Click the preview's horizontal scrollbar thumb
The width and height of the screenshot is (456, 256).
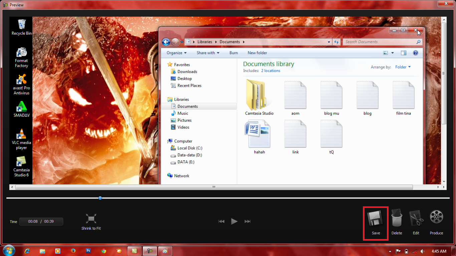(x=214, y=187)
